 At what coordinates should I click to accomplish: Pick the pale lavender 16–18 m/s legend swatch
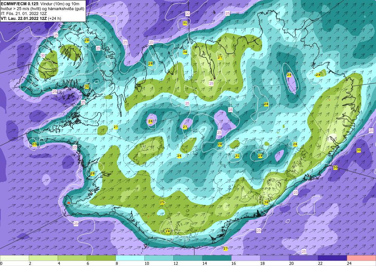(246, 258)
